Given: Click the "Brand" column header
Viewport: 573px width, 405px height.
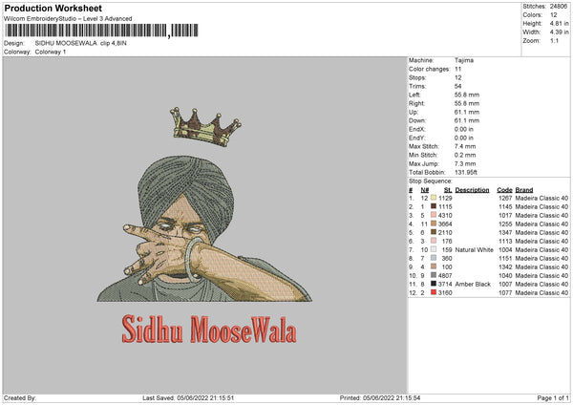Looking at the screenshot, I should (x=524, y=190).
